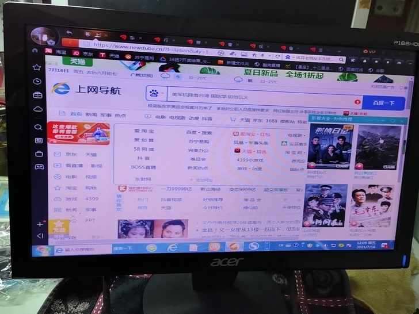Go back with the red back button

click(x=70, y=43)
